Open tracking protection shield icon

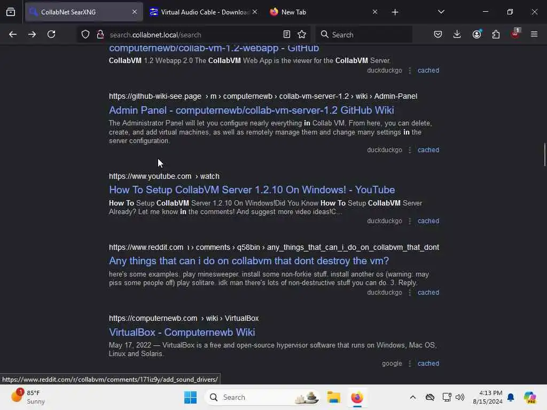point(85,34)
